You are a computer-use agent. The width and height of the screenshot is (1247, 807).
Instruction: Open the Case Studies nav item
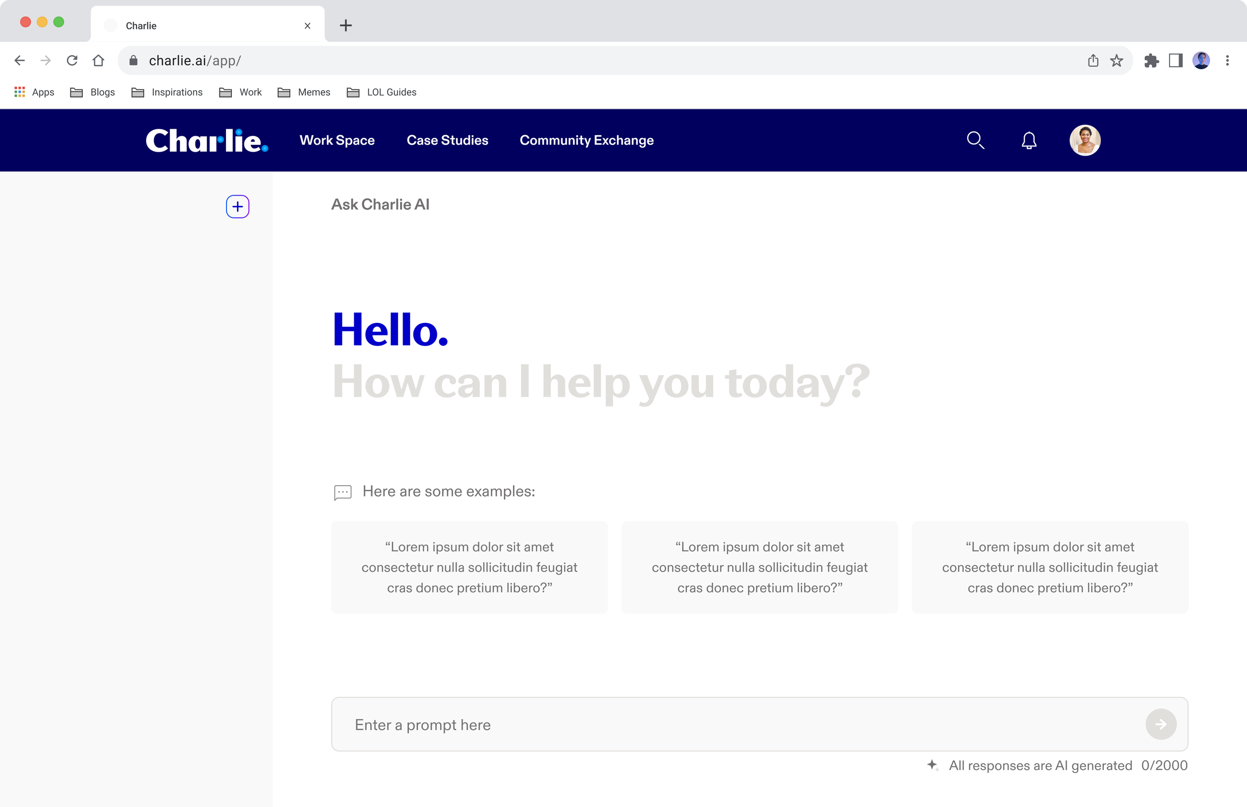[447, 140]
